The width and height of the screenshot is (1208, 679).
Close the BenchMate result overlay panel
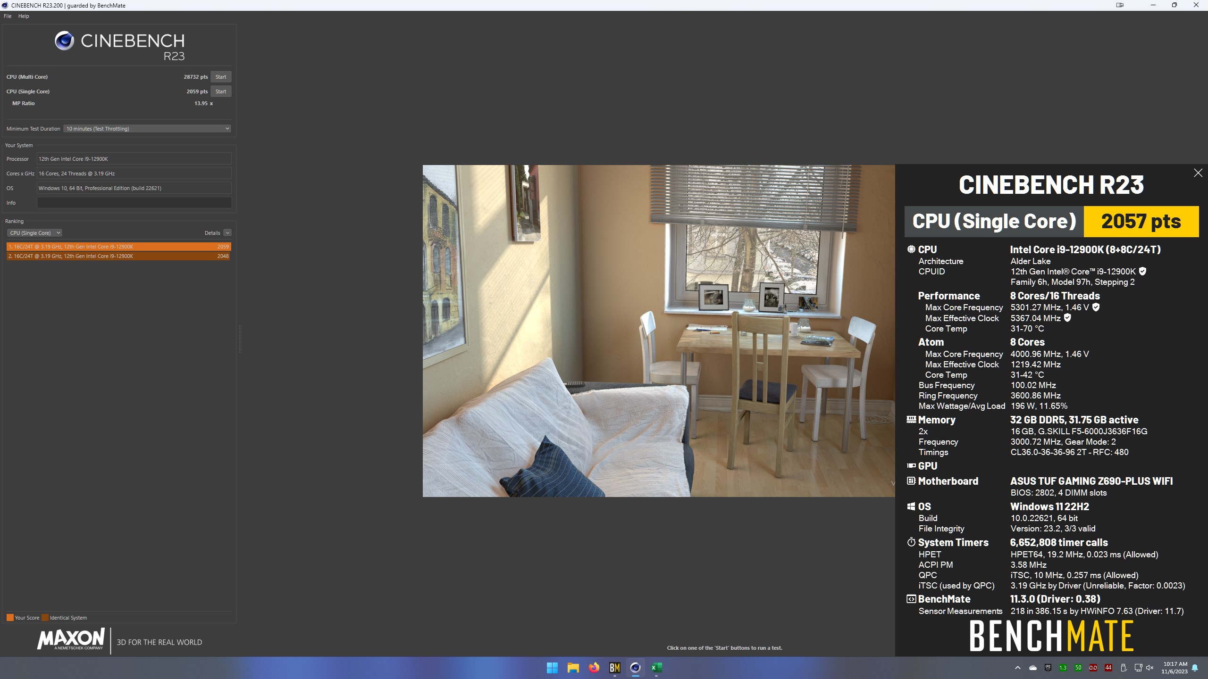click(x=1198, y=173)
